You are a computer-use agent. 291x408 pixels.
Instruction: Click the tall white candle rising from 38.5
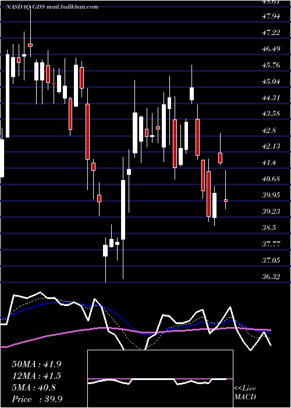click(123, 210)
